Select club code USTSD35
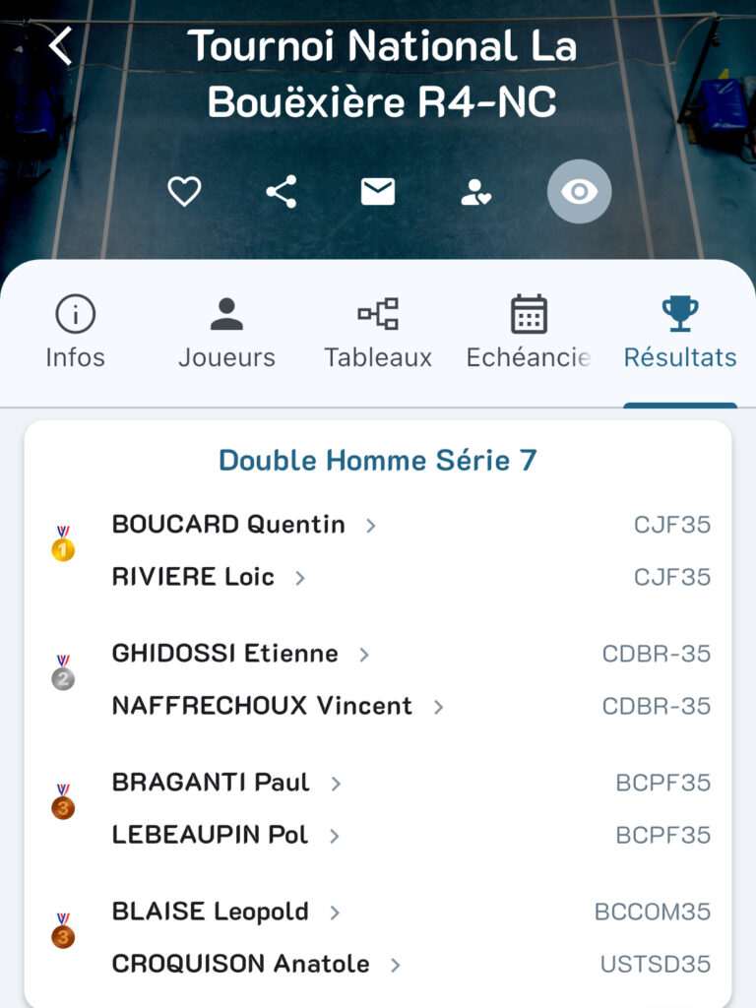The height and width of the screenshot is (1008, 756). (655, 965)
